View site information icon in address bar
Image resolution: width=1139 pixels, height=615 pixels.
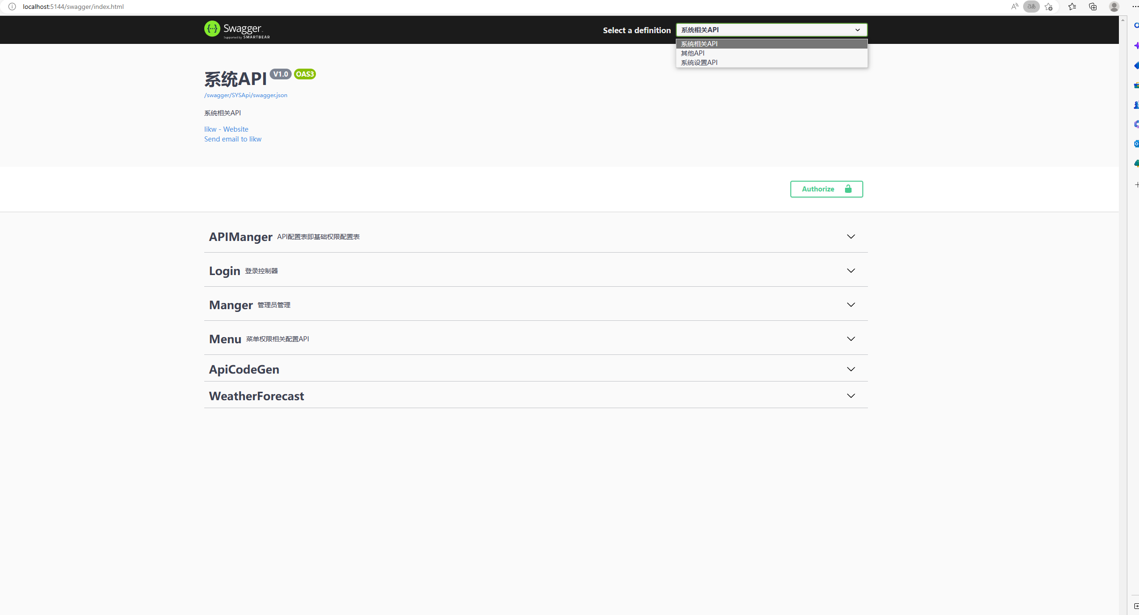coord(12,7)
